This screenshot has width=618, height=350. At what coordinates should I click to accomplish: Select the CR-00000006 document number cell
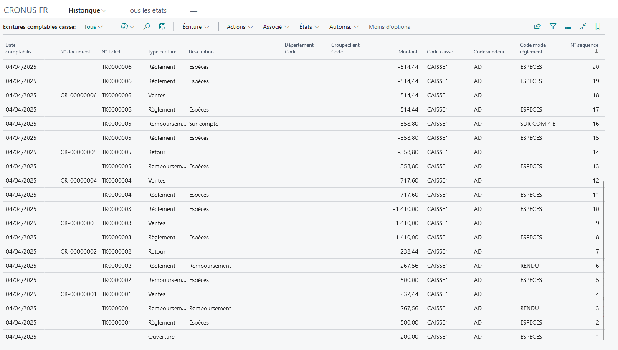coord(79,95)
